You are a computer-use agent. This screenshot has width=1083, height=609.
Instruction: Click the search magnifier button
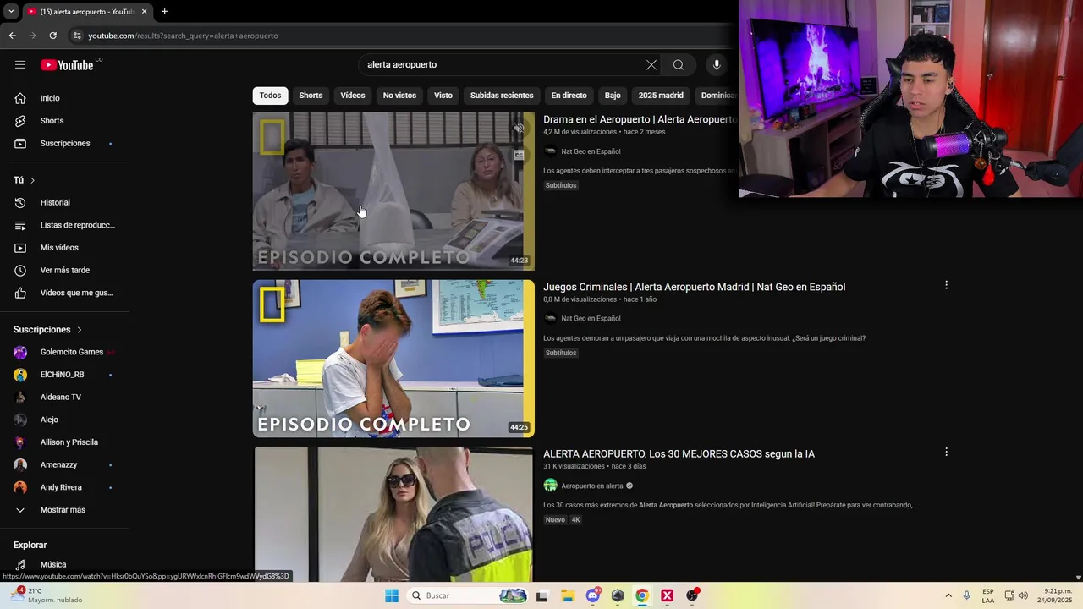pyautogui.click(x=679, y=65)
